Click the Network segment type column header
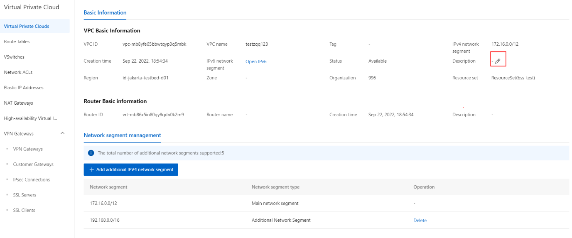This screenshot has height=238, width=572. click(x=275, y=187)
